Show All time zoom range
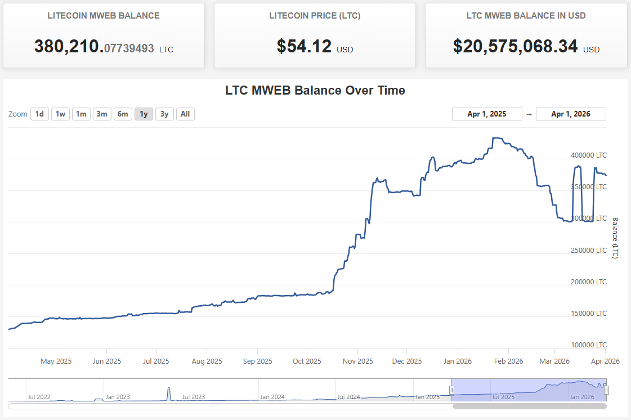The image size is (631, 420). click(185, 114)
